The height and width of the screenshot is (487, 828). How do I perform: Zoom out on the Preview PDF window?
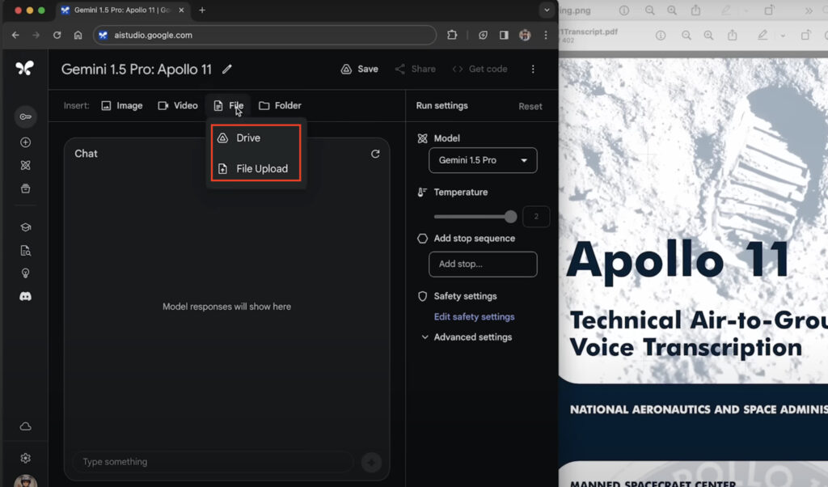[686, 36]
